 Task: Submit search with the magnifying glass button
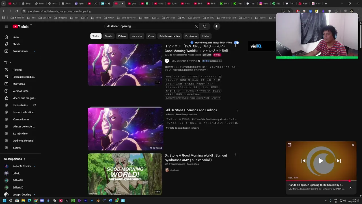[x=205, y=26]
